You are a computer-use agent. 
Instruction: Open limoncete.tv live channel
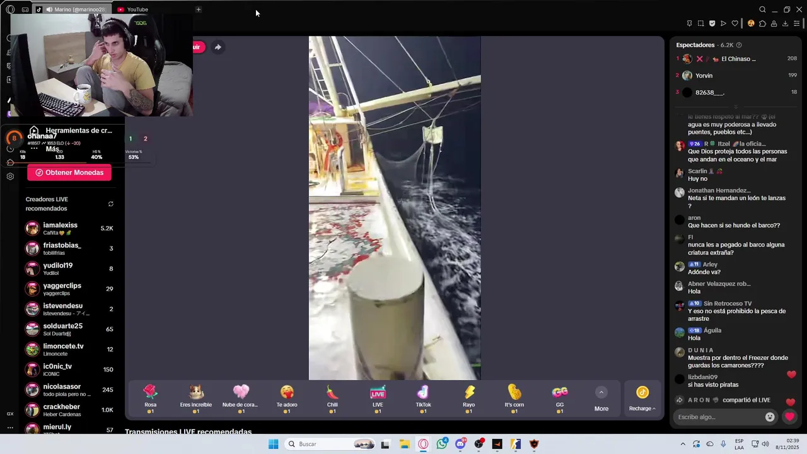[x=69, y=349]
